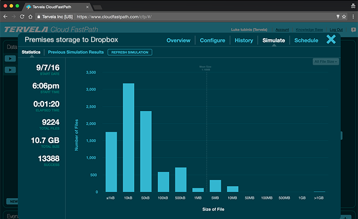The height and width of the screenshot is (219, 358).
Task: Switch to the Overview tab
Action: click(178, 40)
